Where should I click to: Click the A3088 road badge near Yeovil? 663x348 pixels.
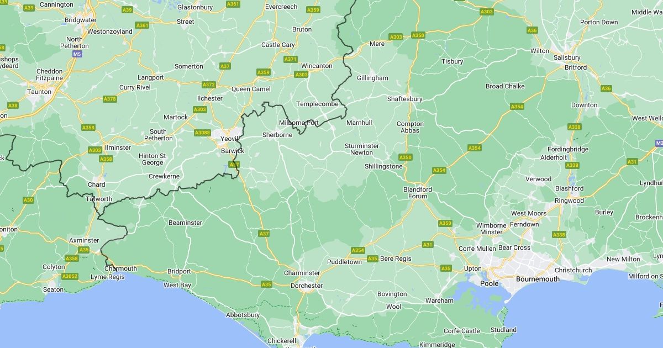pyautogui.click(x=203, y=133)
